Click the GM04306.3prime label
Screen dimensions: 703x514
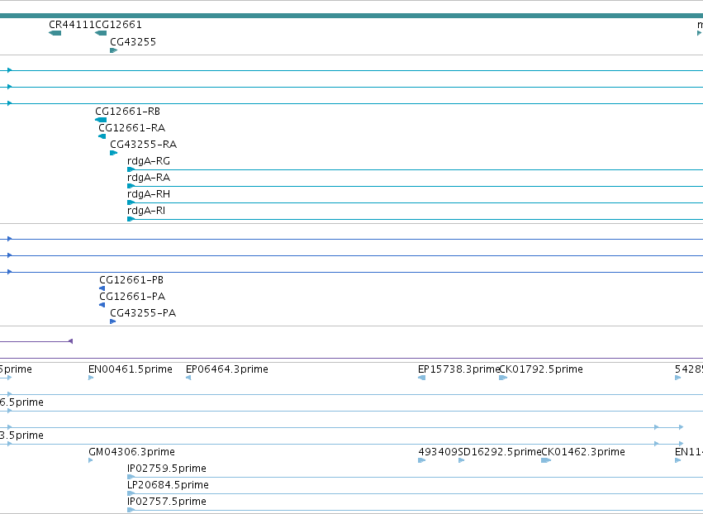click(132, 452)
